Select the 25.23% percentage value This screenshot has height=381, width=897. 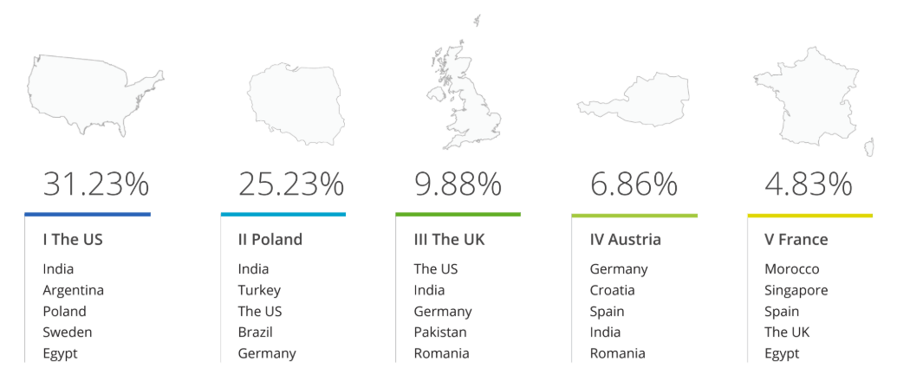[290, 184]
